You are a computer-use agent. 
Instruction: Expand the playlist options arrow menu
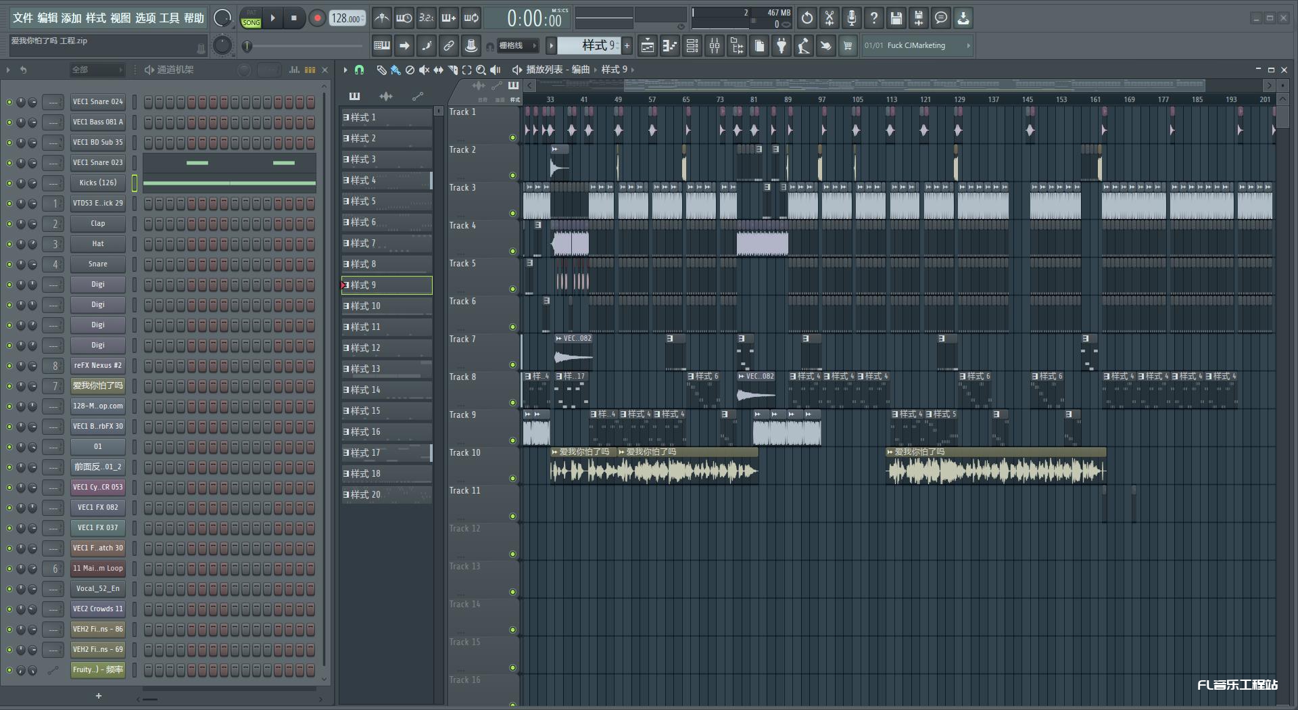[345, 70]
